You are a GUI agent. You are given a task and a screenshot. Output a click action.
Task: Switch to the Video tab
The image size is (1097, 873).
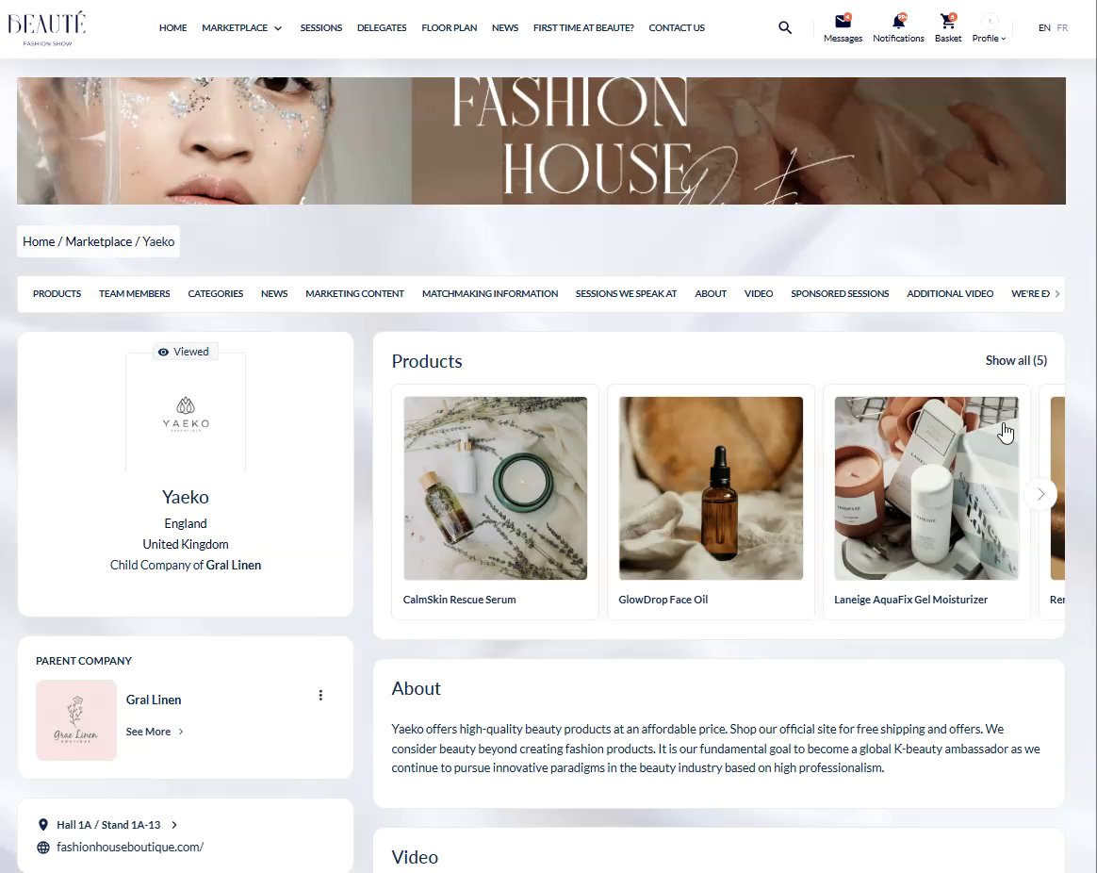pyautogui.click(x=759, y=293)
